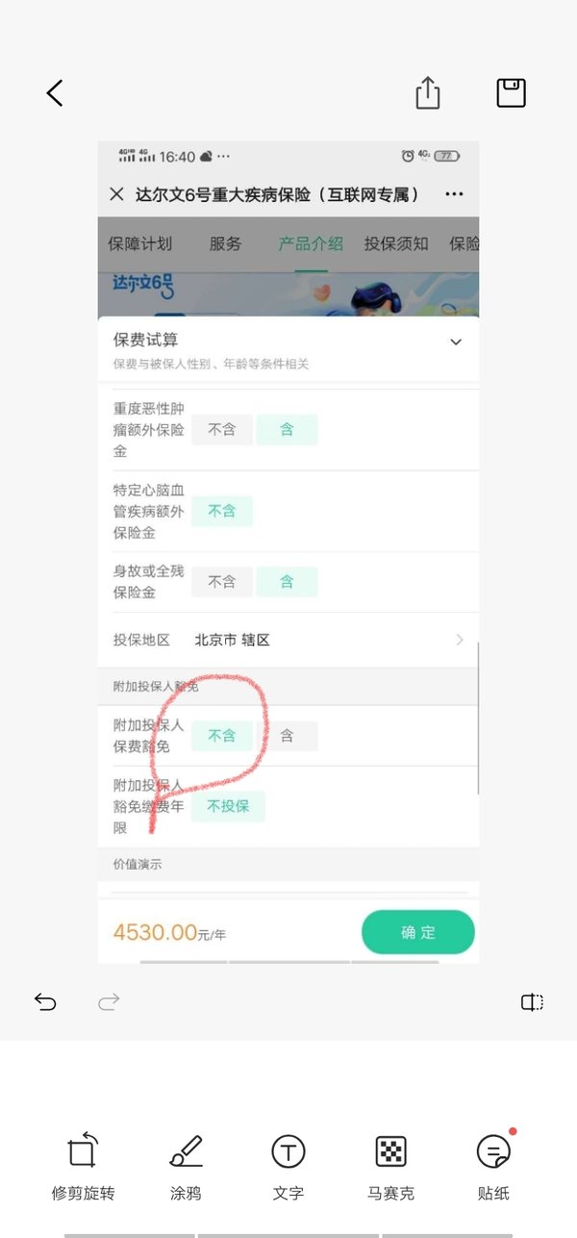Open the 贴纸 stickers tool

coord(493,1166)
